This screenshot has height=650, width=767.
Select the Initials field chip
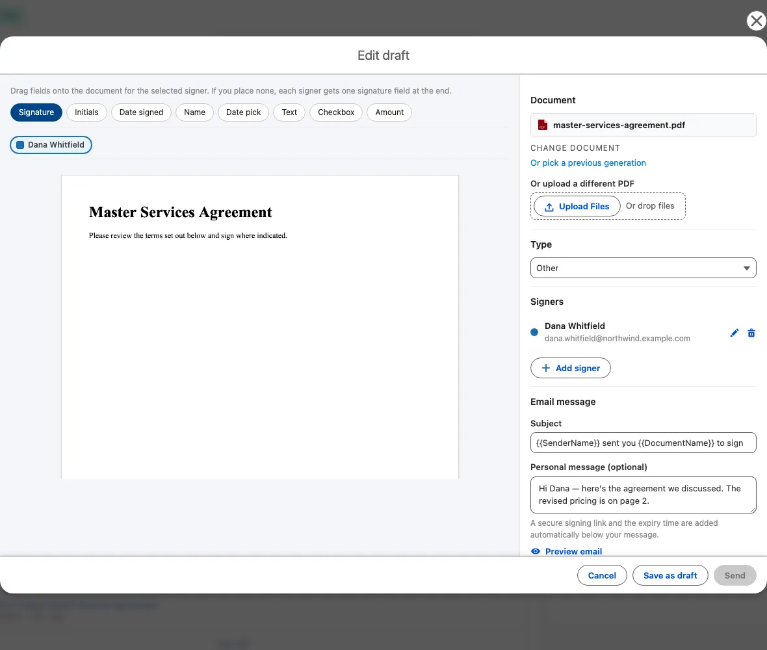[86, 112]
